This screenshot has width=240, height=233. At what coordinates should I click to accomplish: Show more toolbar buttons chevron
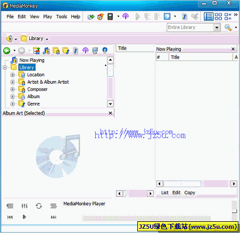click(236, 14)
